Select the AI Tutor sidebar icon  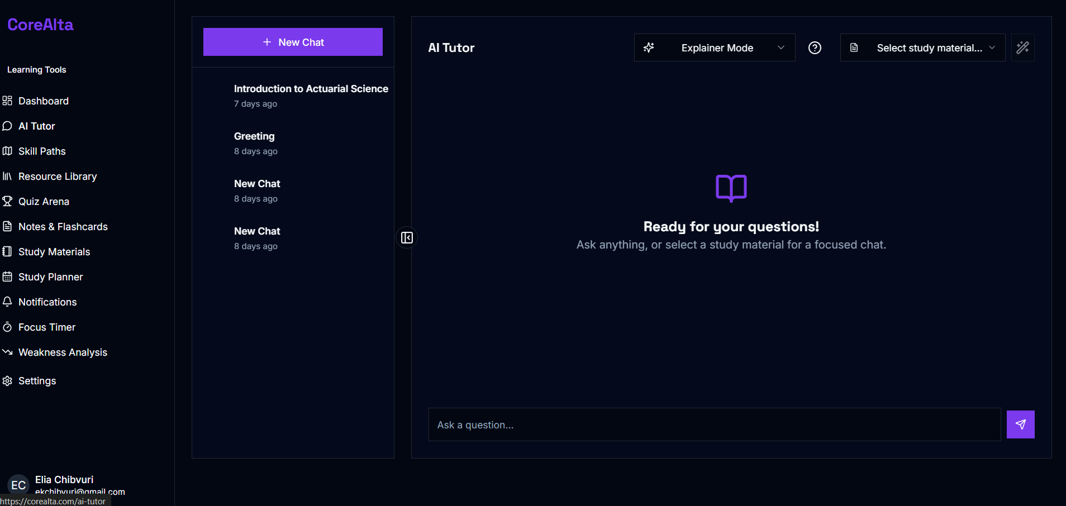point(7,126)
